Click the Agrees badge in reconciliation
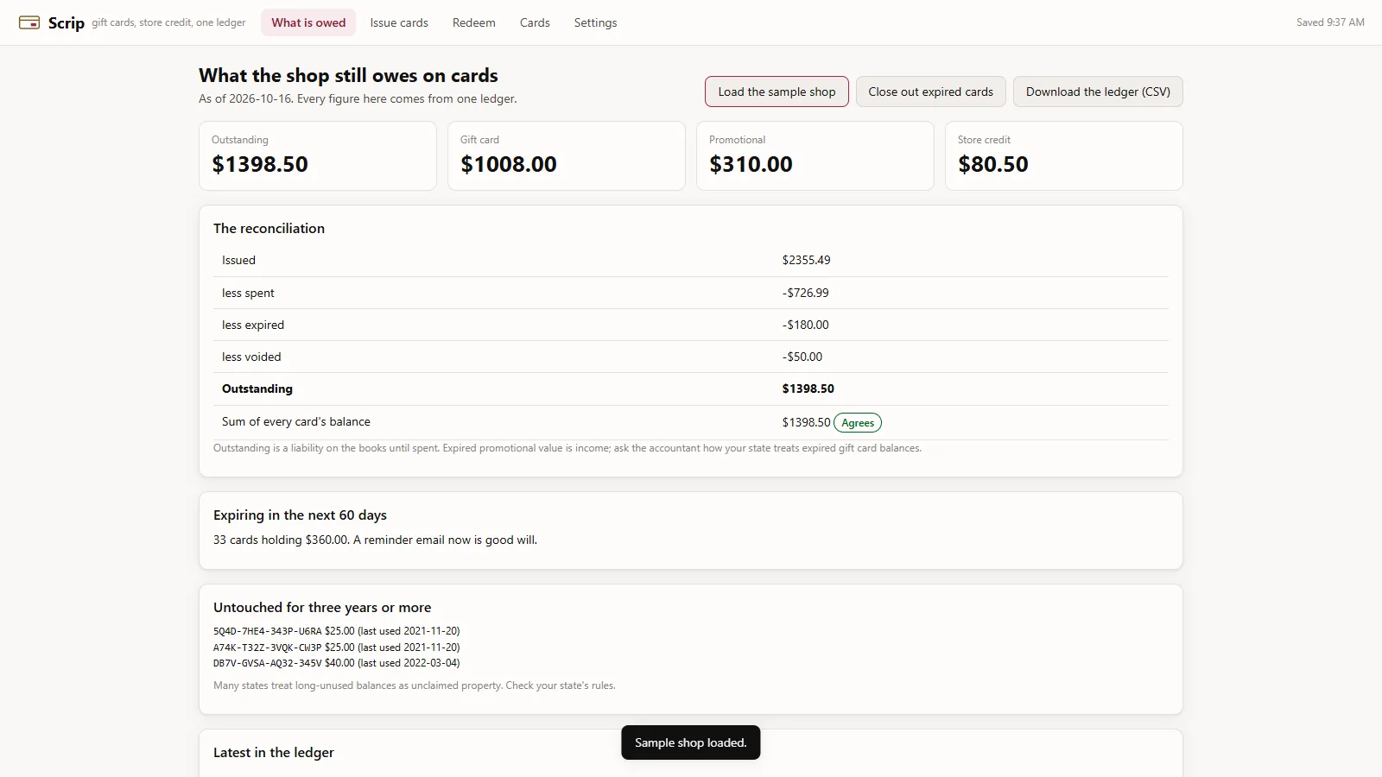This screenshot has height=777, width=1382. coord(858,423)
